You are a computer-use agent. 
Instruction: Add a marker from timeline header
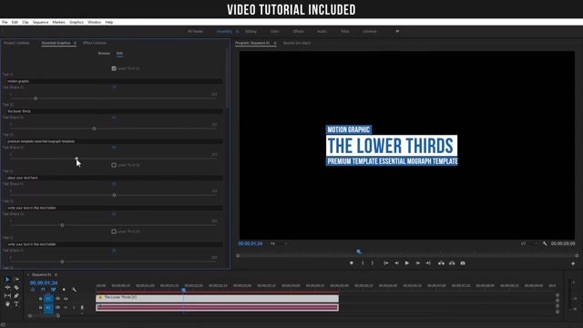[x=64, y=290]
